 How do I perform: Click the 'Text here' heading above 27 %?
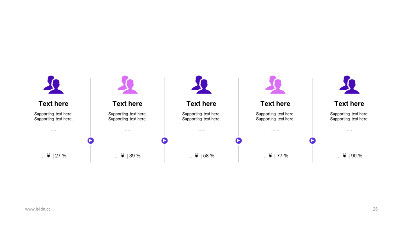click(x=54, y=104)
